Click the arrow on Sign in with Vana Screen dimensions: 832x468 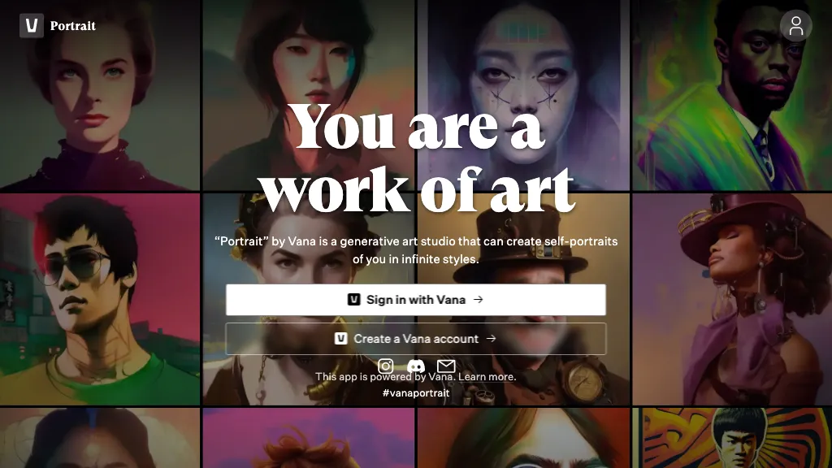pyautogui.click(x=479, y=300)
